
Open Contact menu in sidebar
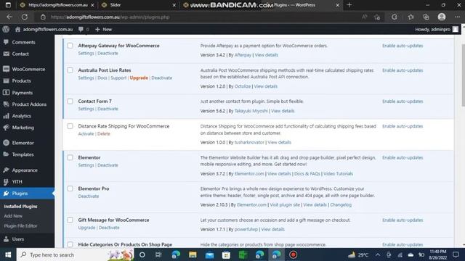[20, 54]
